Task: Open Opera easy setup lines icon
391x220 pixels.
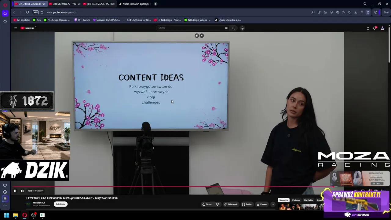Action: point(362,12)
